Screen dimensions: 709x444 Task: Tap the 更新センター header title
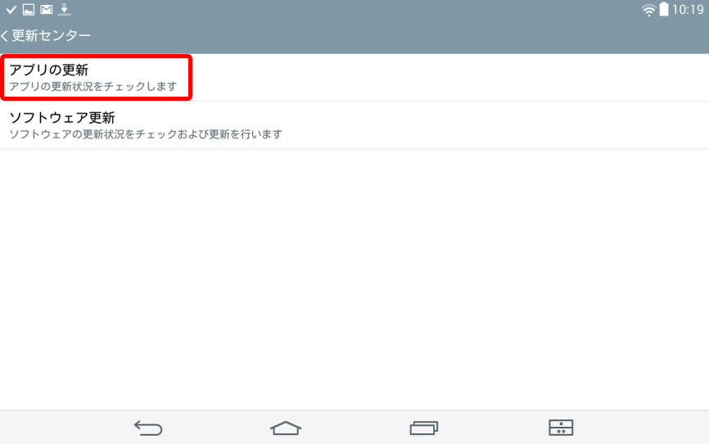coord(51,36)
